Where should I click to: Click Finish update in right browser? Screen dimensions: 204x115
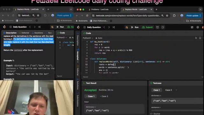pyautogui.click(x=193, y=16)
